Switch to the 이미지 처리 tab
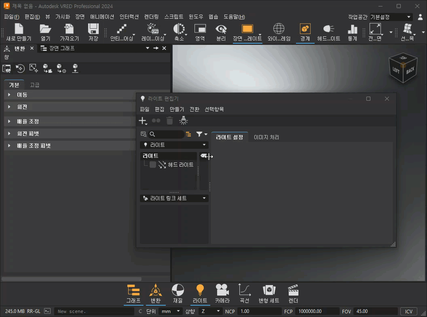 tap(266, 137)
